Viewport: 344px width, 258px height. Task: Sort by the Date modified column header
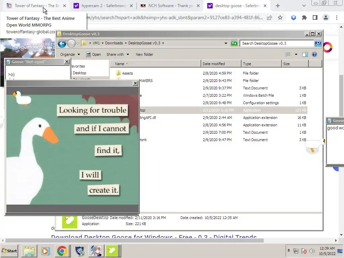click(x=221, y=64)
